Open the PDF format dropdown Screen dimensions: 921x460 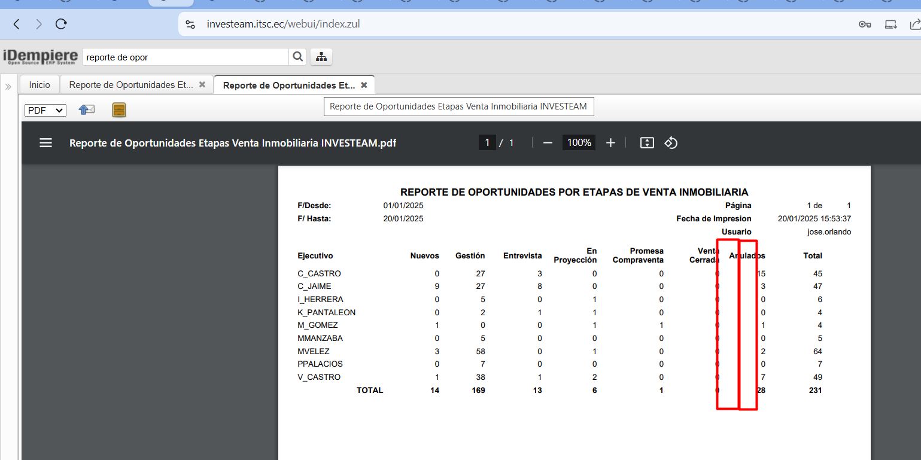pyautogui.click(x=45, y=110)
